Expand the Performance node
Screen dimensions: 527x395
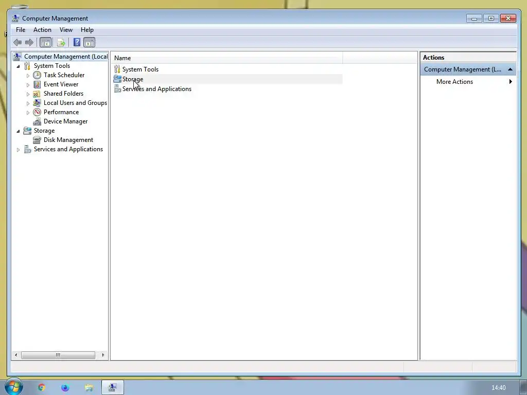click(28, 113)
